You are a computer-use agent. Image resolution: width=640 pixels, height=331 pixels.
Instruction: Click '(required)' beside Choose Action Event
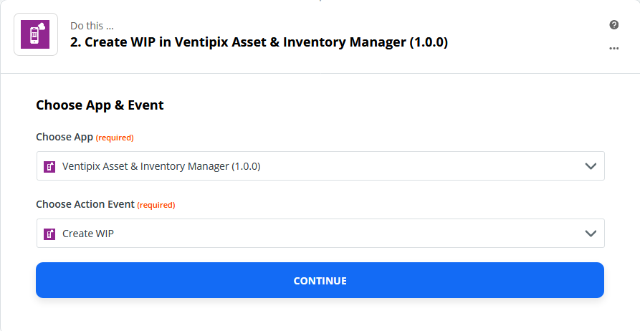coord(156,206)
